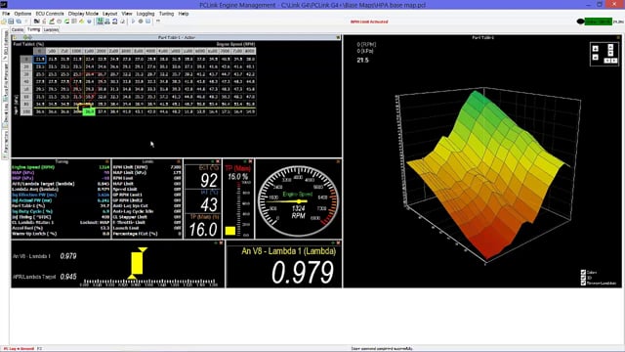Open the Layout menu
The height and width of the screenshot is (352, 625).
click(109, 14)
